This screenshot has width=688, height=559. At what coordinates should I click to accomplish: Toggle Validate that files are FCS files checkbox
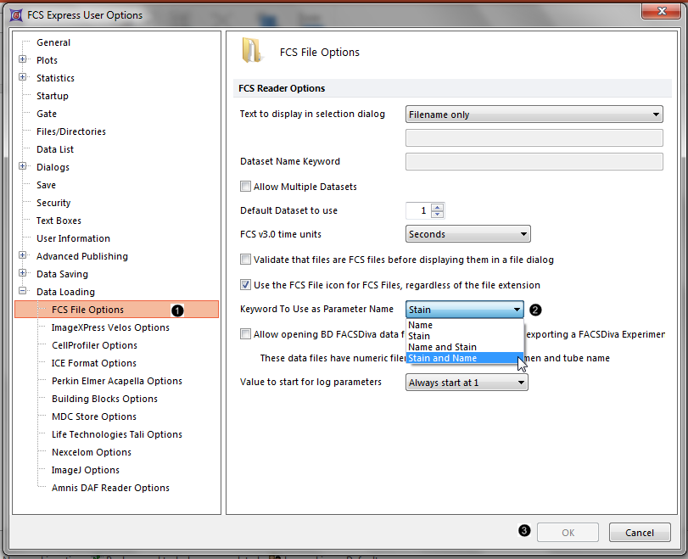246,260
